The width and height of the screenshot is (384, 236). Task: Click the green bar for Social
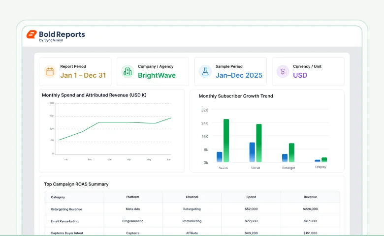259,143
